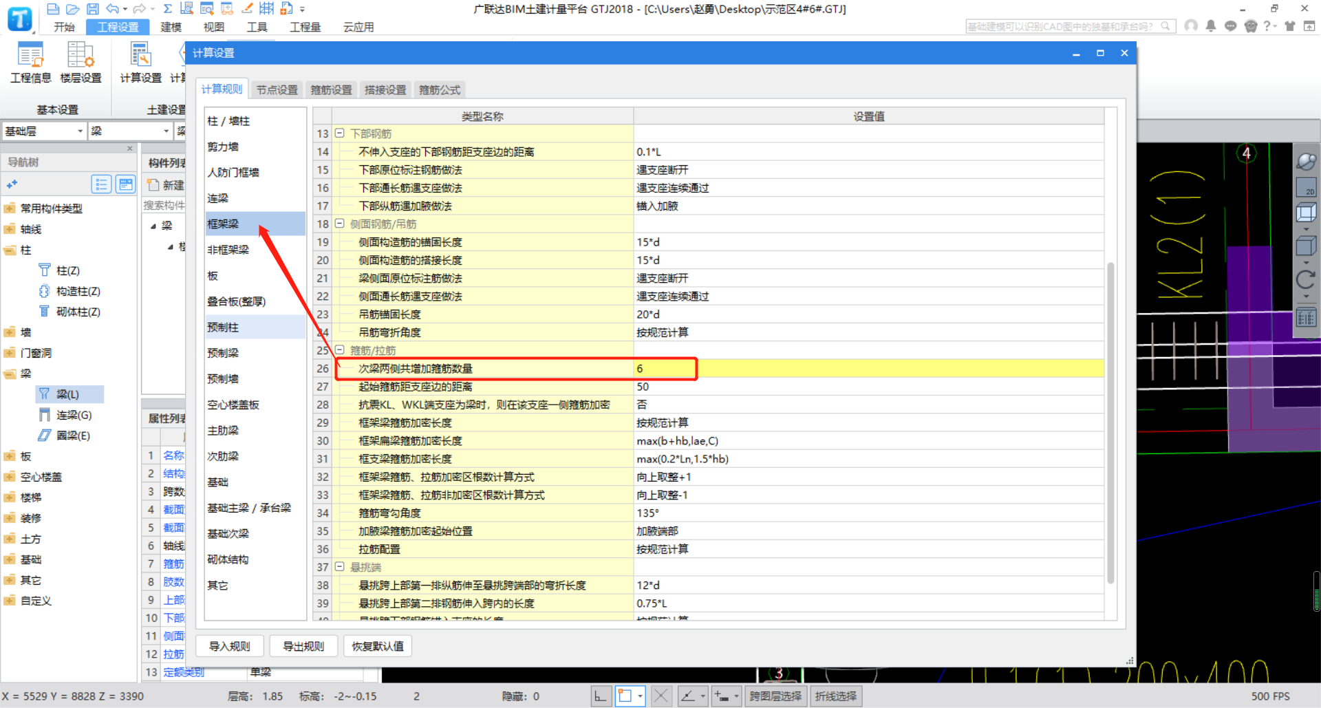Switch nav tree to panel view icon

[x=125, y=184]
